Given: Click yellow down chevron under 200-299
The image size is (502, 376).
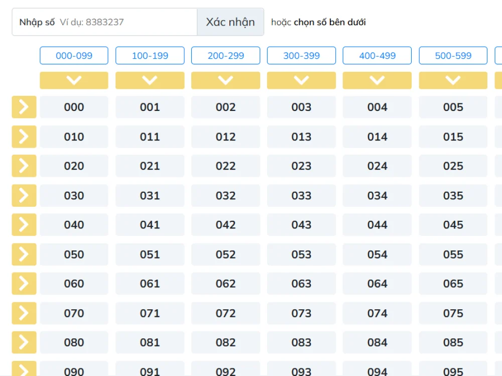Looking at the screenshot, I should [226, 80].
